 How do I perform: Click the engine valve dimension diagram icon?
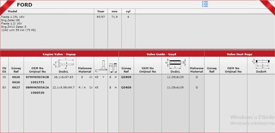click(64, 64)
